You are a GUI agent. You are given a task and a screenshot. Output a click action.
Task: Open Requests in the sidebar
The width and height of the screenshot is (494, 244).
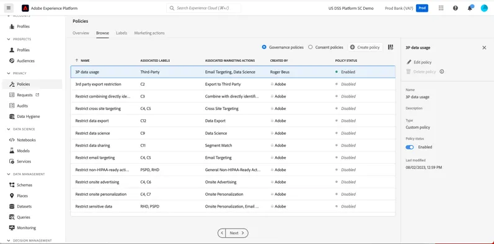24,95
